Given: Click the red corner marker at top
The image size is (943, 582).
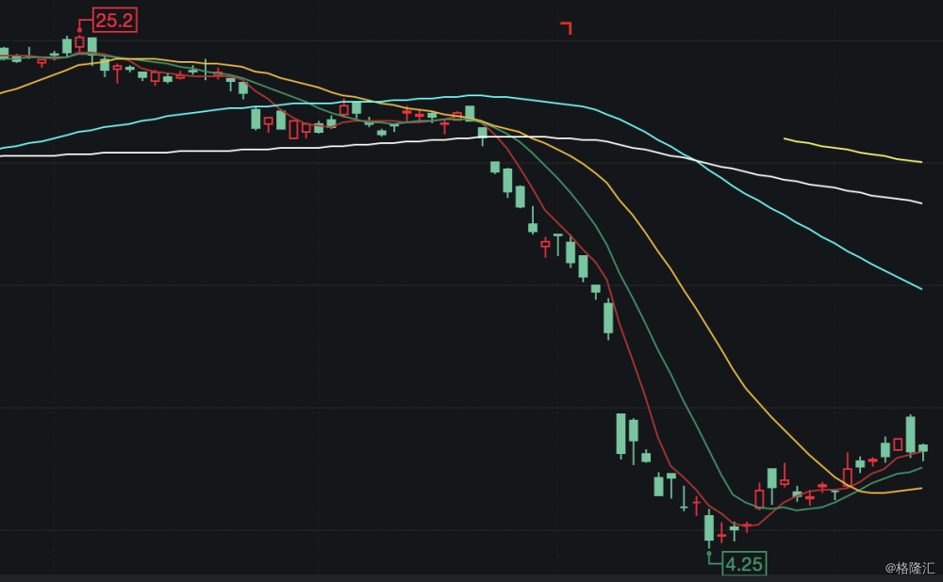Looking at the screenshot, I should [x=566, y=27].
